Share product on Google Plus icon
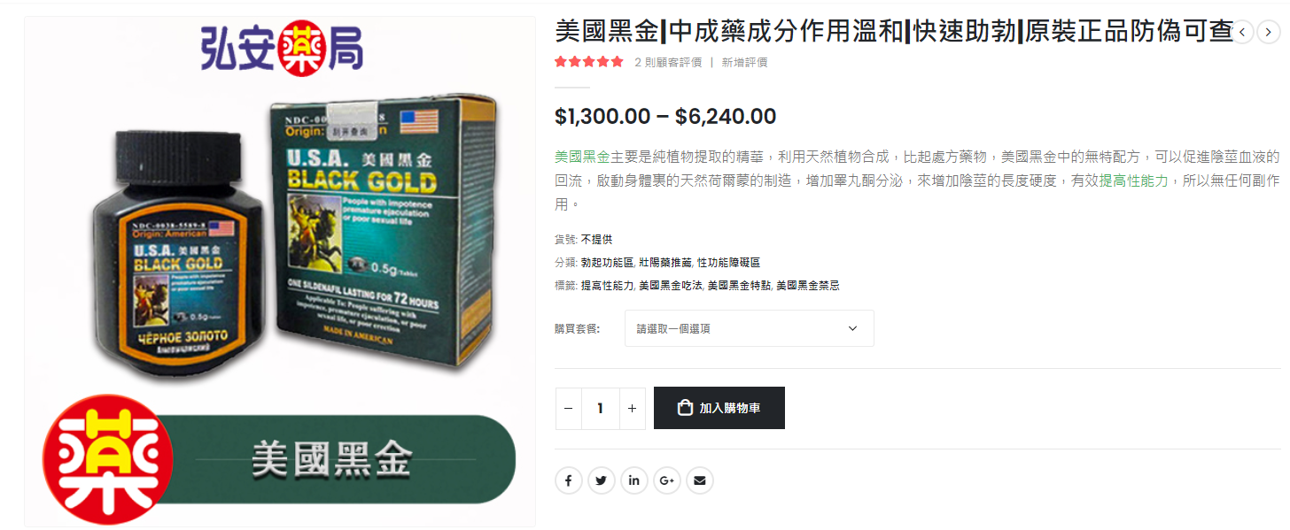1290x530 pixels. pos(667,480)
